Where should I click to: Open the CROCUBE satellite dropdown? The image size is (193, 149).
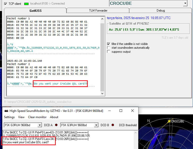(185, 3)
